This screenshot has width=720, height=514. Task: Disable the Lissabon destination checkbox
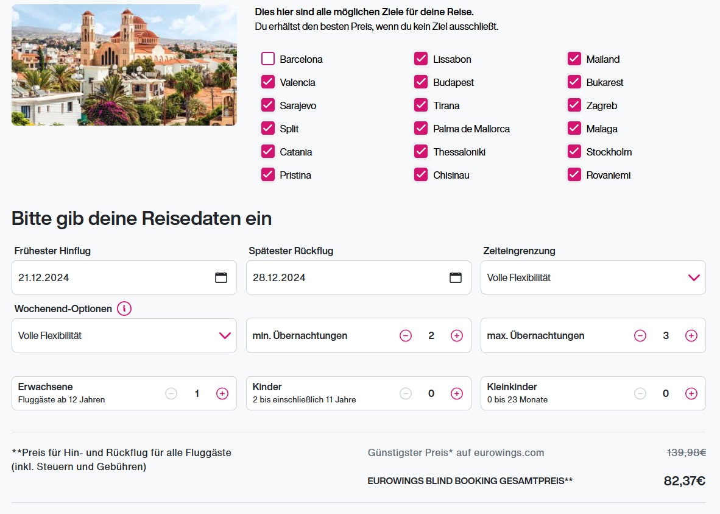click(x=420, y=59)
